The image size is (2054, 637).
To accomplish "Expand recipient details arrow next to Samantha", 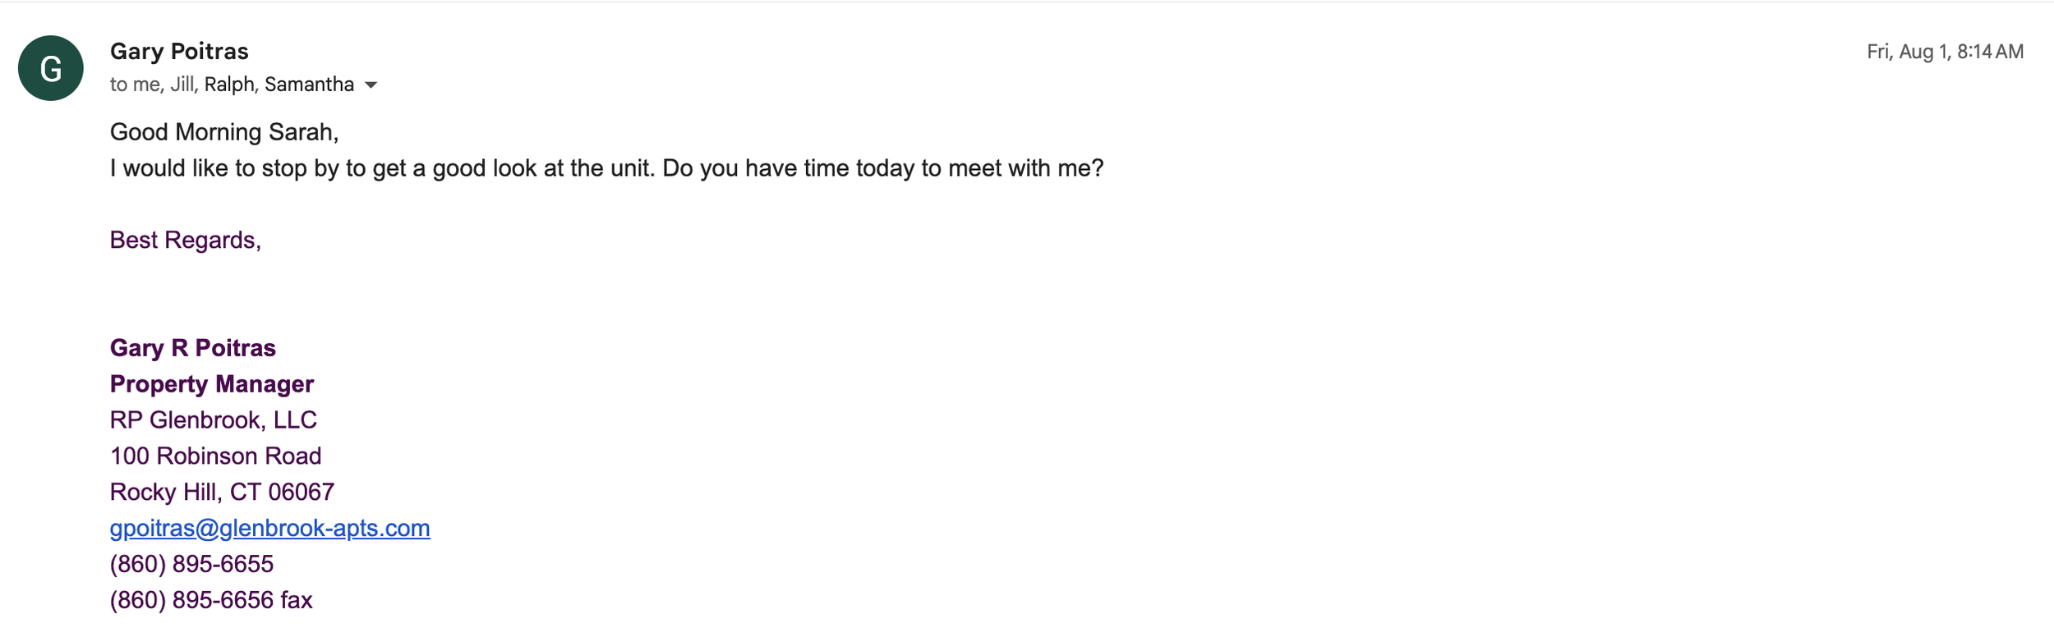I will pyautogui.click(x=371, y=85).
